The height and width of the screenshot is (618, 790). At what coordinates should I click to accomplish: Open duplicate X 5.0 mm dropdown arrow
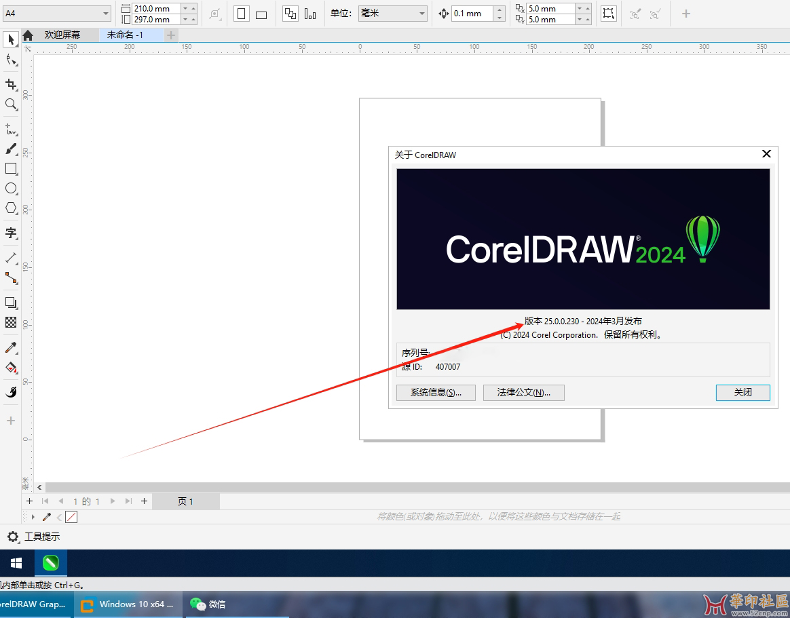point(580,9)
